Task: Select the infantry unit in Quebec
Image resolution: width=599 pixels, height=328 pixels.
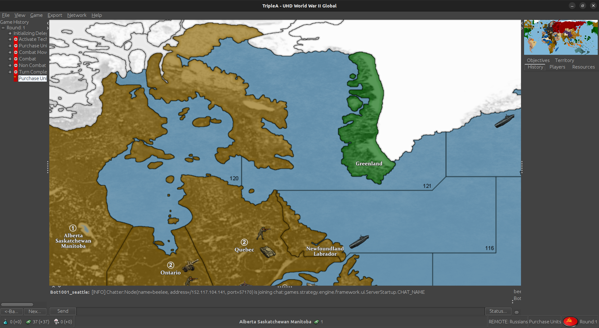Action: click(x=263, y=233)
